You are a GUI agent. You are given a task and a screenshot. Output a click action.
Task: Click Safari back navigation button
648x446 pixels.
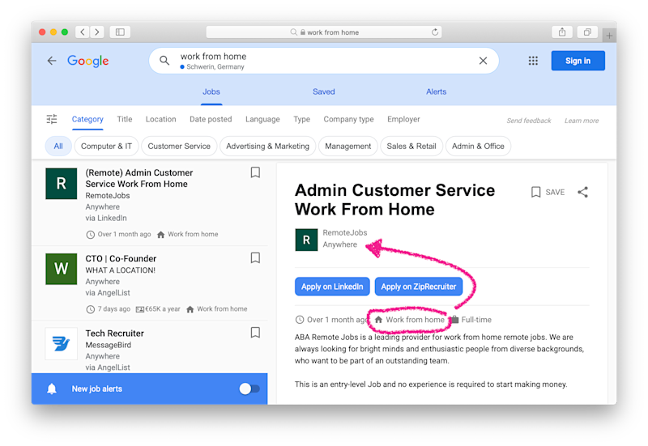coord(83,32)
